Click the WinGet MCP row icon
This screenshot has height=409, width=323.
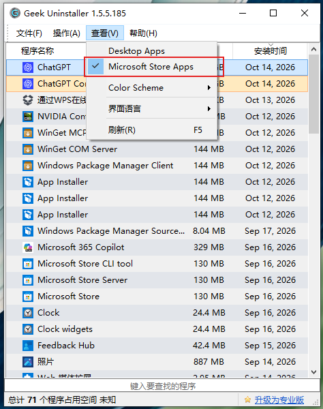(28, 133)
